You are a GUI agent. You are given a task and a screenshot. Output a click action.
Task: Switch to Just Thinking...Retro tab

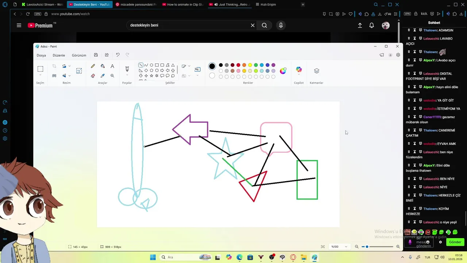230,4
